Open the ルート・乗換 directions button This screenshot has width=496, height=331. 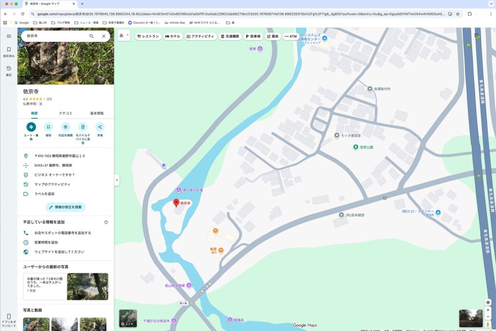[31, 127]
